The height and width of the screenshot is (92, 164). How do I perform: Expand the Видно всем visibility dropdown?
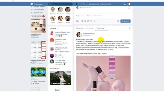point(81,16)
